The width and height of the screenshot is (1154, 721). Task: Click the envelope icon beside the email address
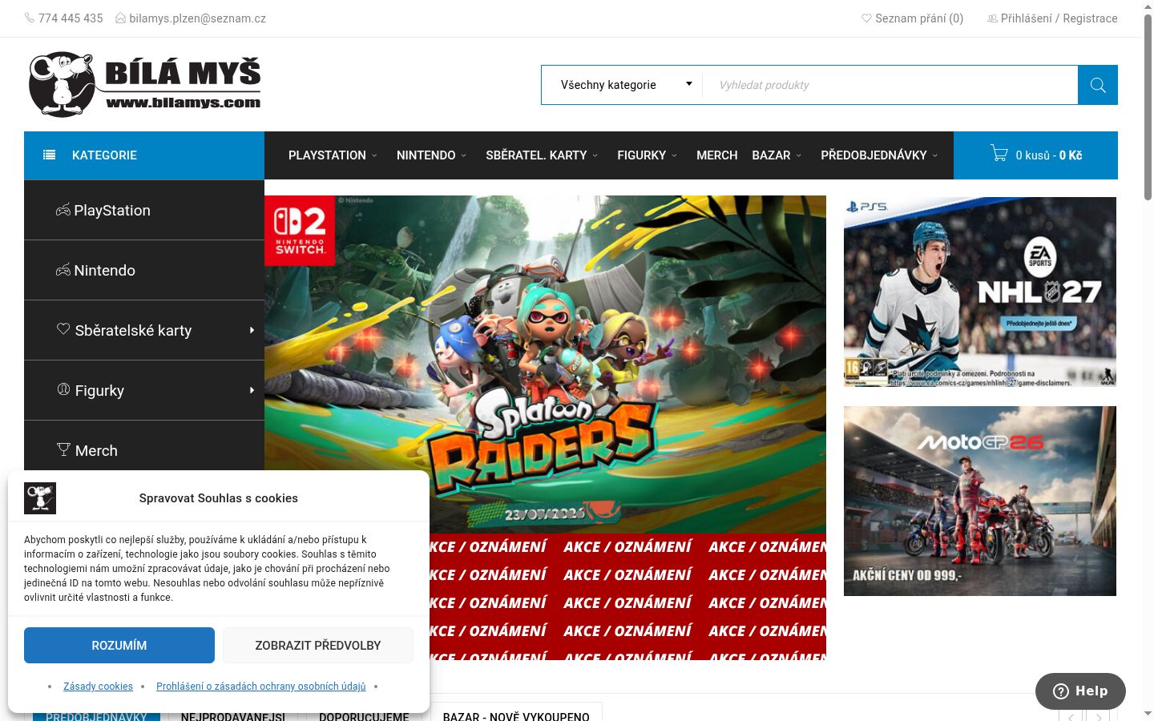120,18
